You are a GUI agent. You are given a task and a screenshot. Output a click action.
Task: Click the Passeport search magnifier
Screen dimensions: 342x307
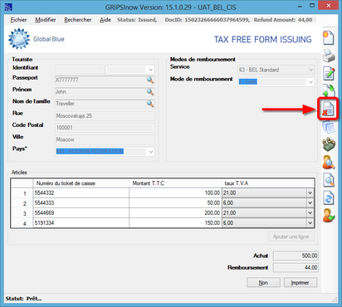coord(150,80)
